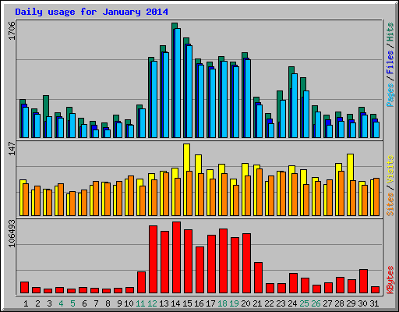
Task: Click day label 1 on the x-axis
Action: coord(26,303)
